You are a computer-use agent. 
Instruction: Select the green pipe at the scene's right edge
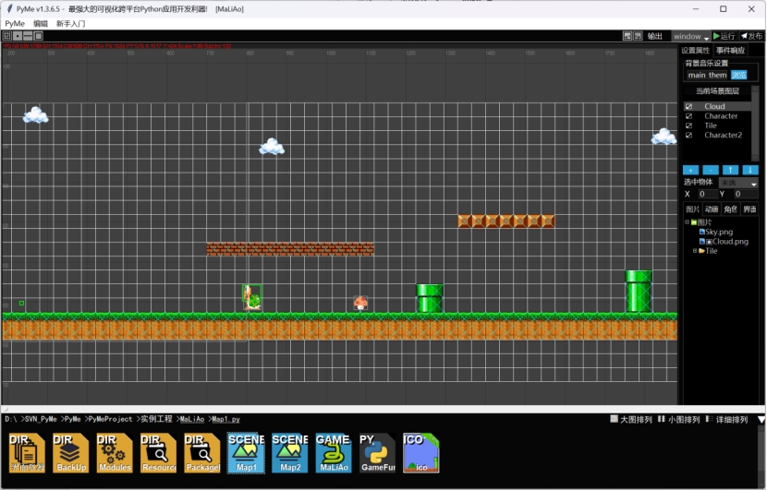(x=639, y=292)
